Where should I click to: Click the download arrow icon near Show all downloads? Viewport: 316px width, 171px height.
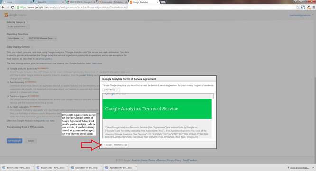point(288,167)
